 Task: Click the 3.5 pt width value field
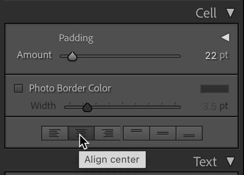(x=215, y=106)
